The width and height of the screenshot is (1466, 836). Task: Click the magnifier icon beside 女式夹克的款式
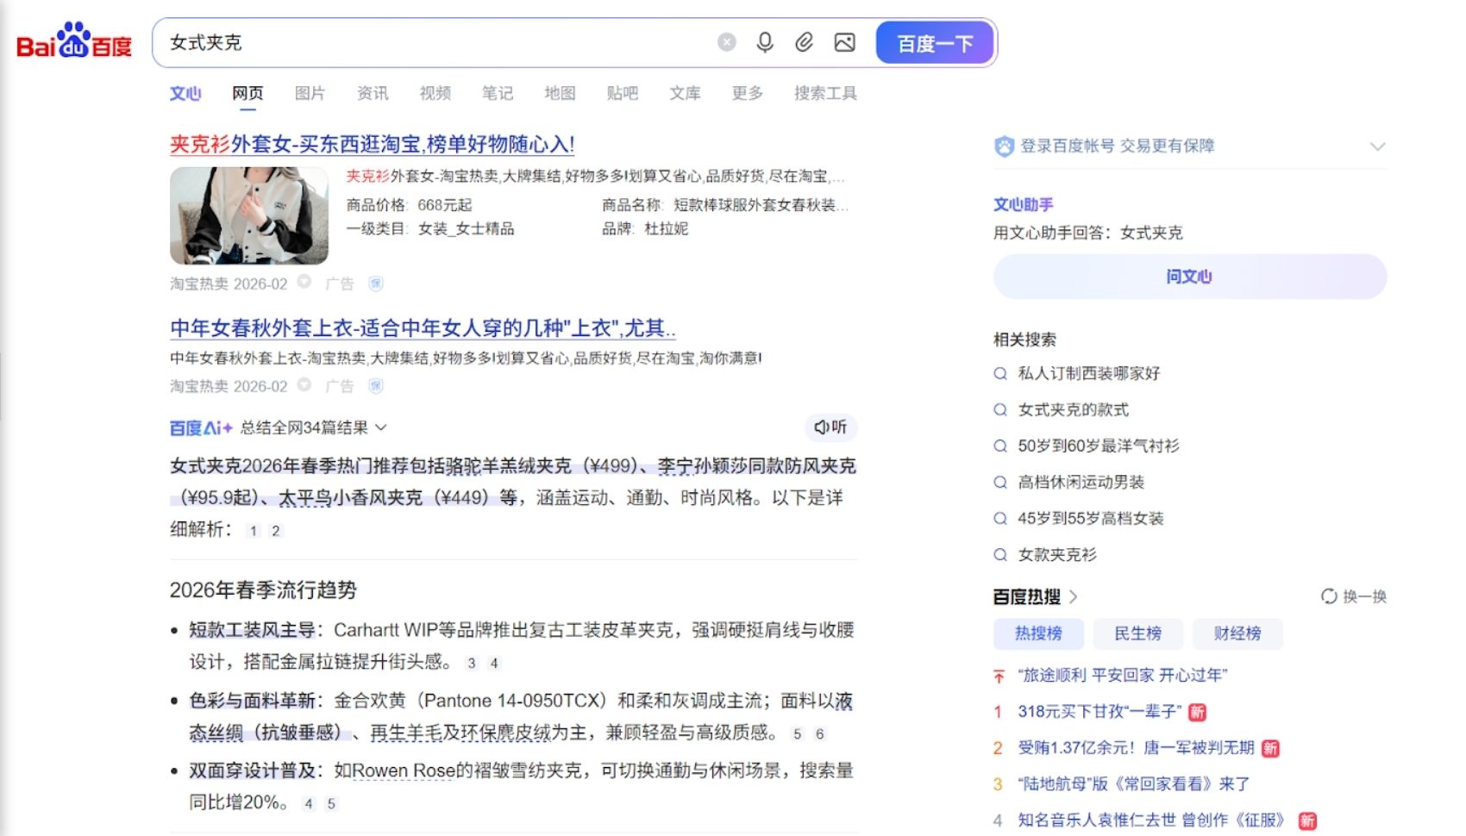click(x=1000, y=409)
